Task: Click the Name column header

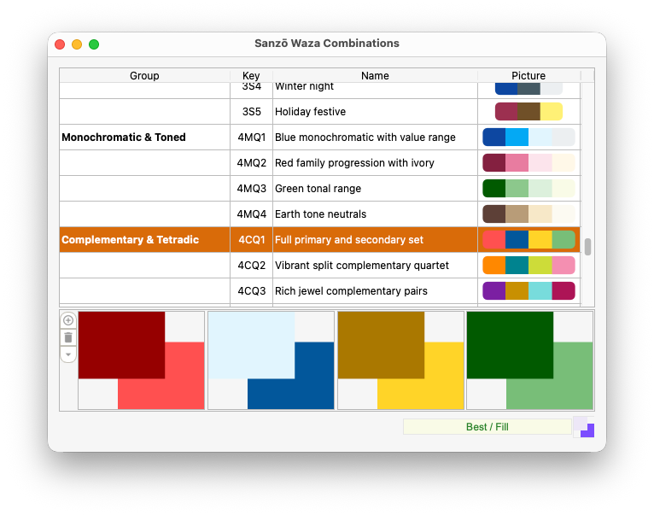Action: pos(375,75)
